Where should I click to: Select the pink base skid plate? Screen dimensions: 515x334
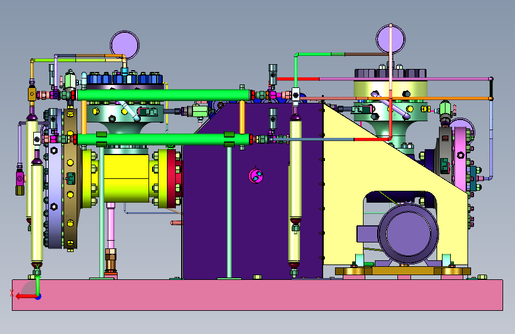tap(258, 295)
